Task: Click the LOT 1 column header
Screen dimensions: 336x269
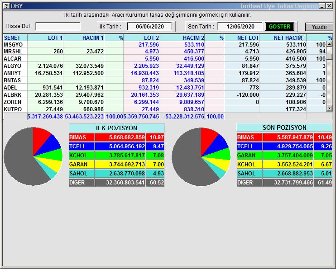Action: coord(45,38)
